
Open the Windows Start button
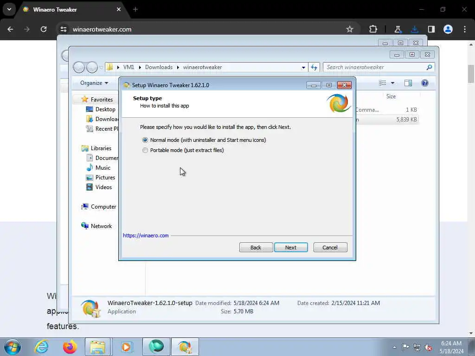point(13,347)
